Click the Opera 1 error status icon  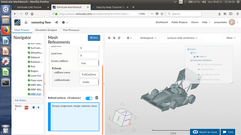pos(26,108)
